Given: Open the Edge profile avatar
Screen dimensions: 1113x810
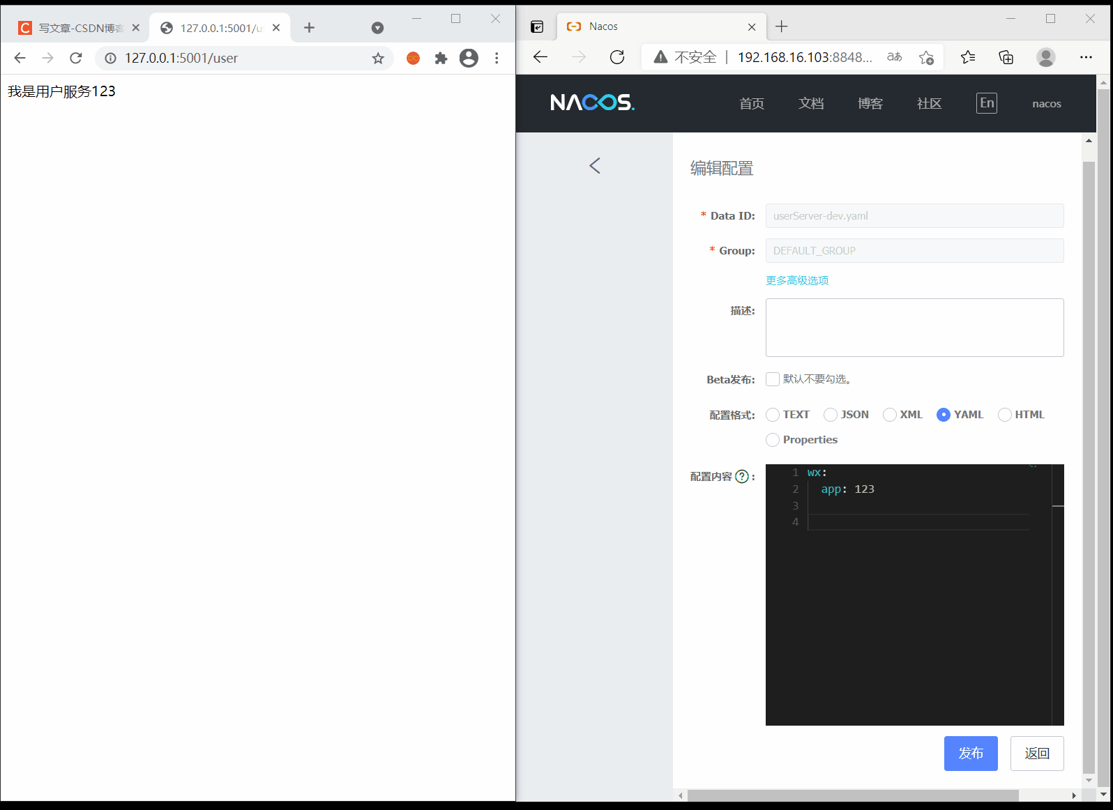Looking at the screenshot, I should pos(1045,57).
